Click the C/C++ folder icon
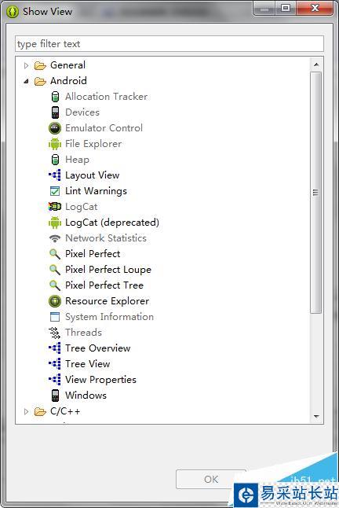 (x=40, y=411)
